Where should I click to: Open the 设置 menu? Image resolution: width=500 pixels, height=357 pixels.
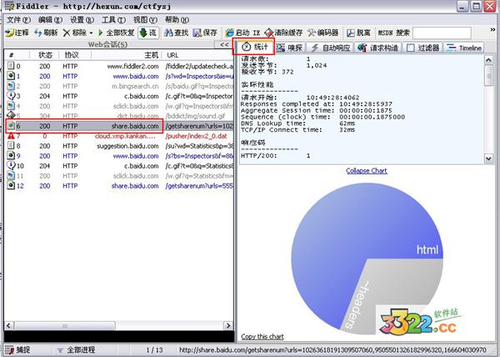tap(82, 20)
